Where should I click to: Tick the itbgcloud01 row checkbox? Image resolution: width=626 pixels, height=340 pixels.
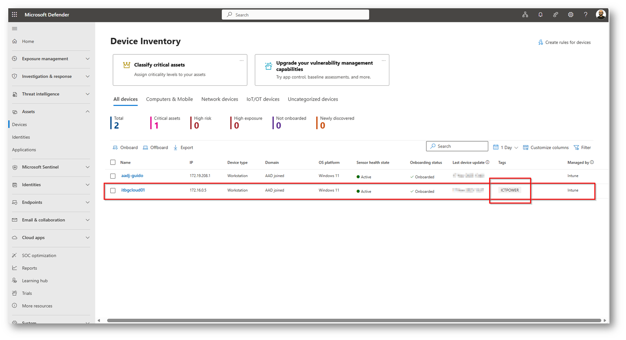point(113,190)
